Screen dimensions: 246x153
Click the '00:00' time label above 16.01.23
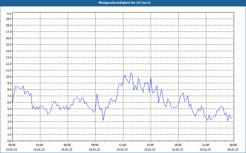click(x=233, y=145)
